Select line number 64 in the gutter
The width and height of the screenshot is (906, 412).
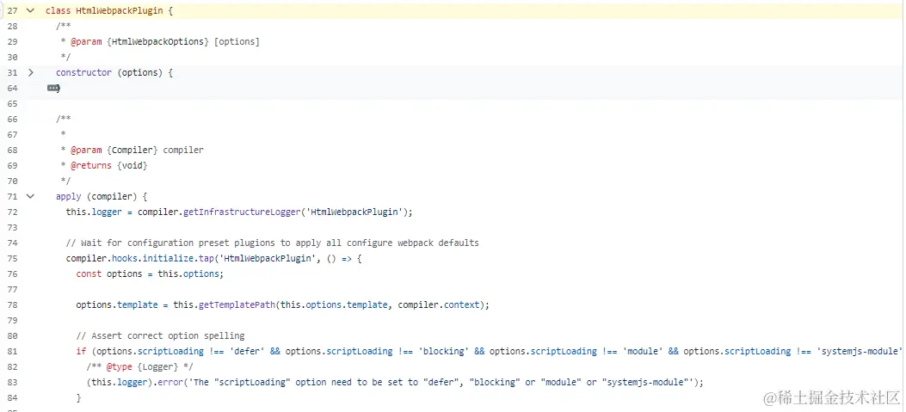tap(12, 89)
